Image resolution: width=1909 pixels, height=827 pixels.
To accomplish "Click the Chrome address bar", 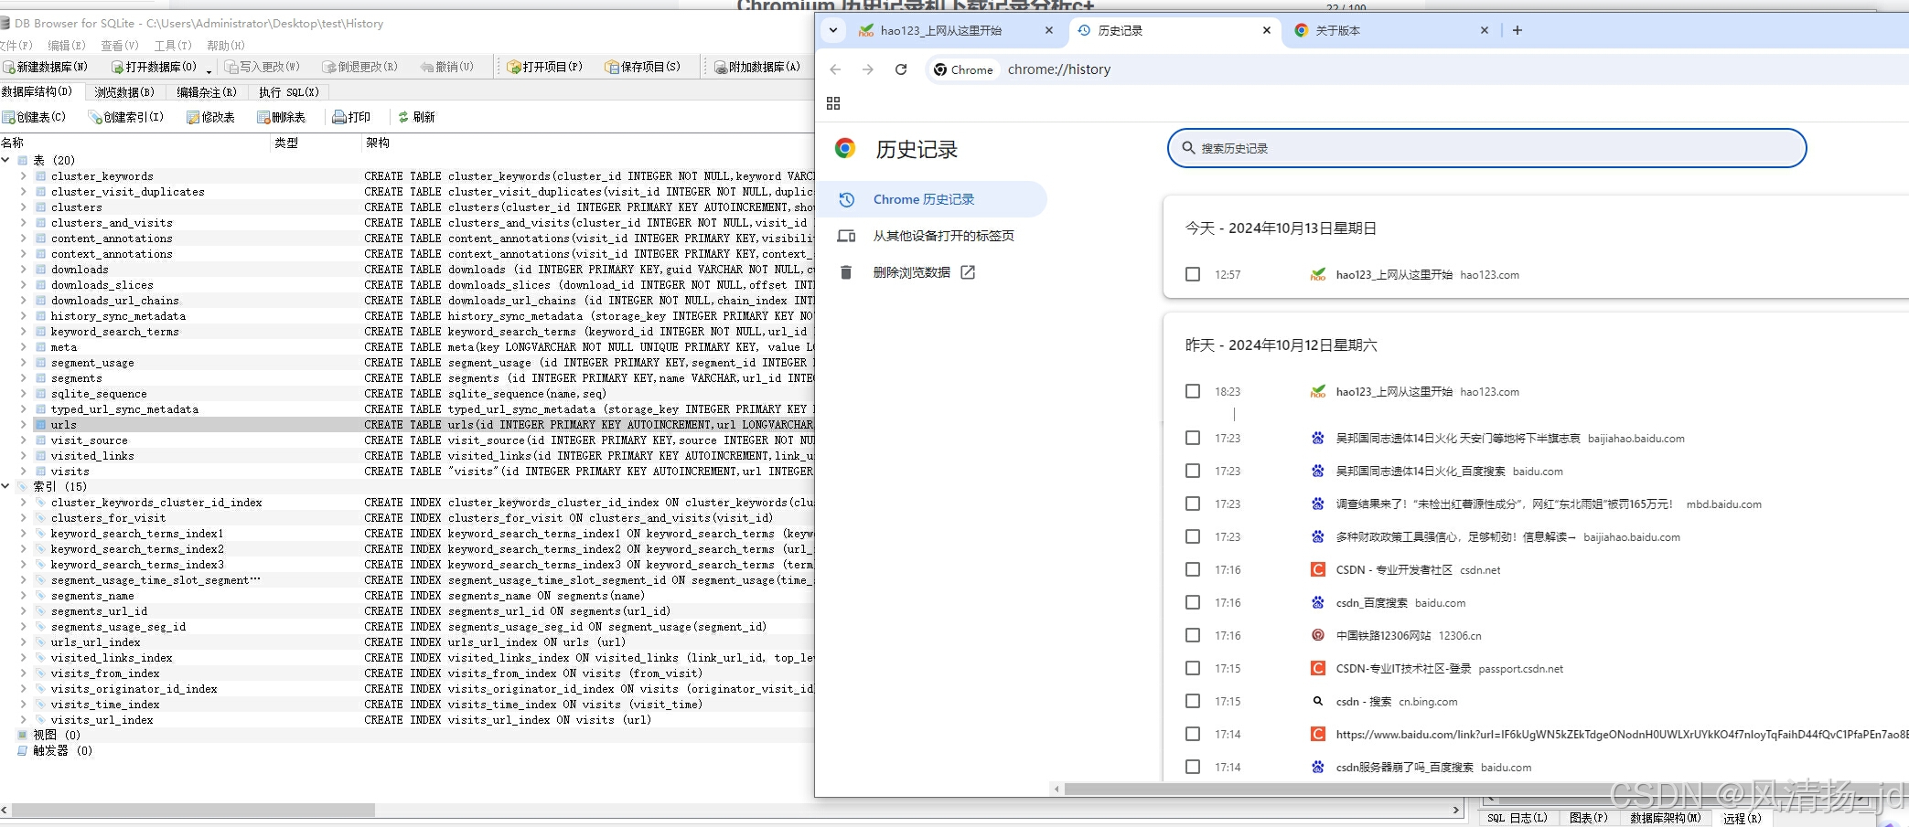I will pos(1418,69).
